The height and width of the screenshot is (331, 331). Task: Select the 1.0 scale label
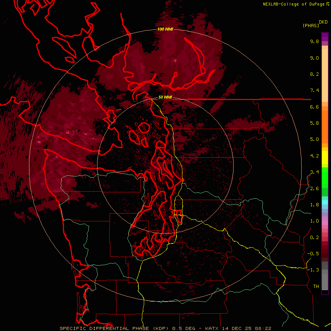(314, 221)
